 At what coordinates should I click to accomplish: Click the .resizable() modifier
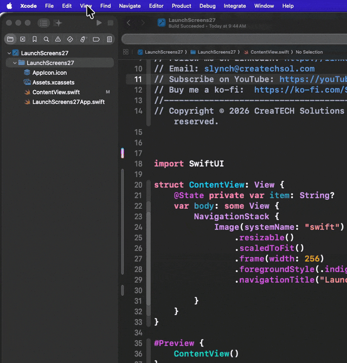264,238
